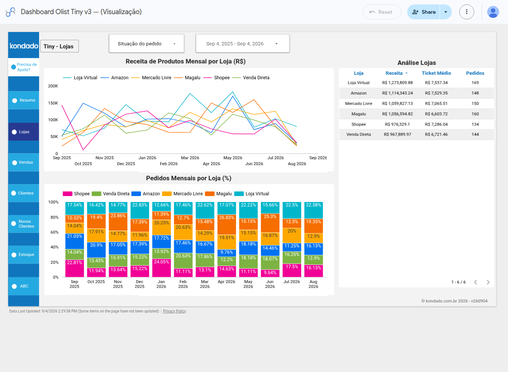
Task: Open the user account avatar
Action: tap(493, 12)
